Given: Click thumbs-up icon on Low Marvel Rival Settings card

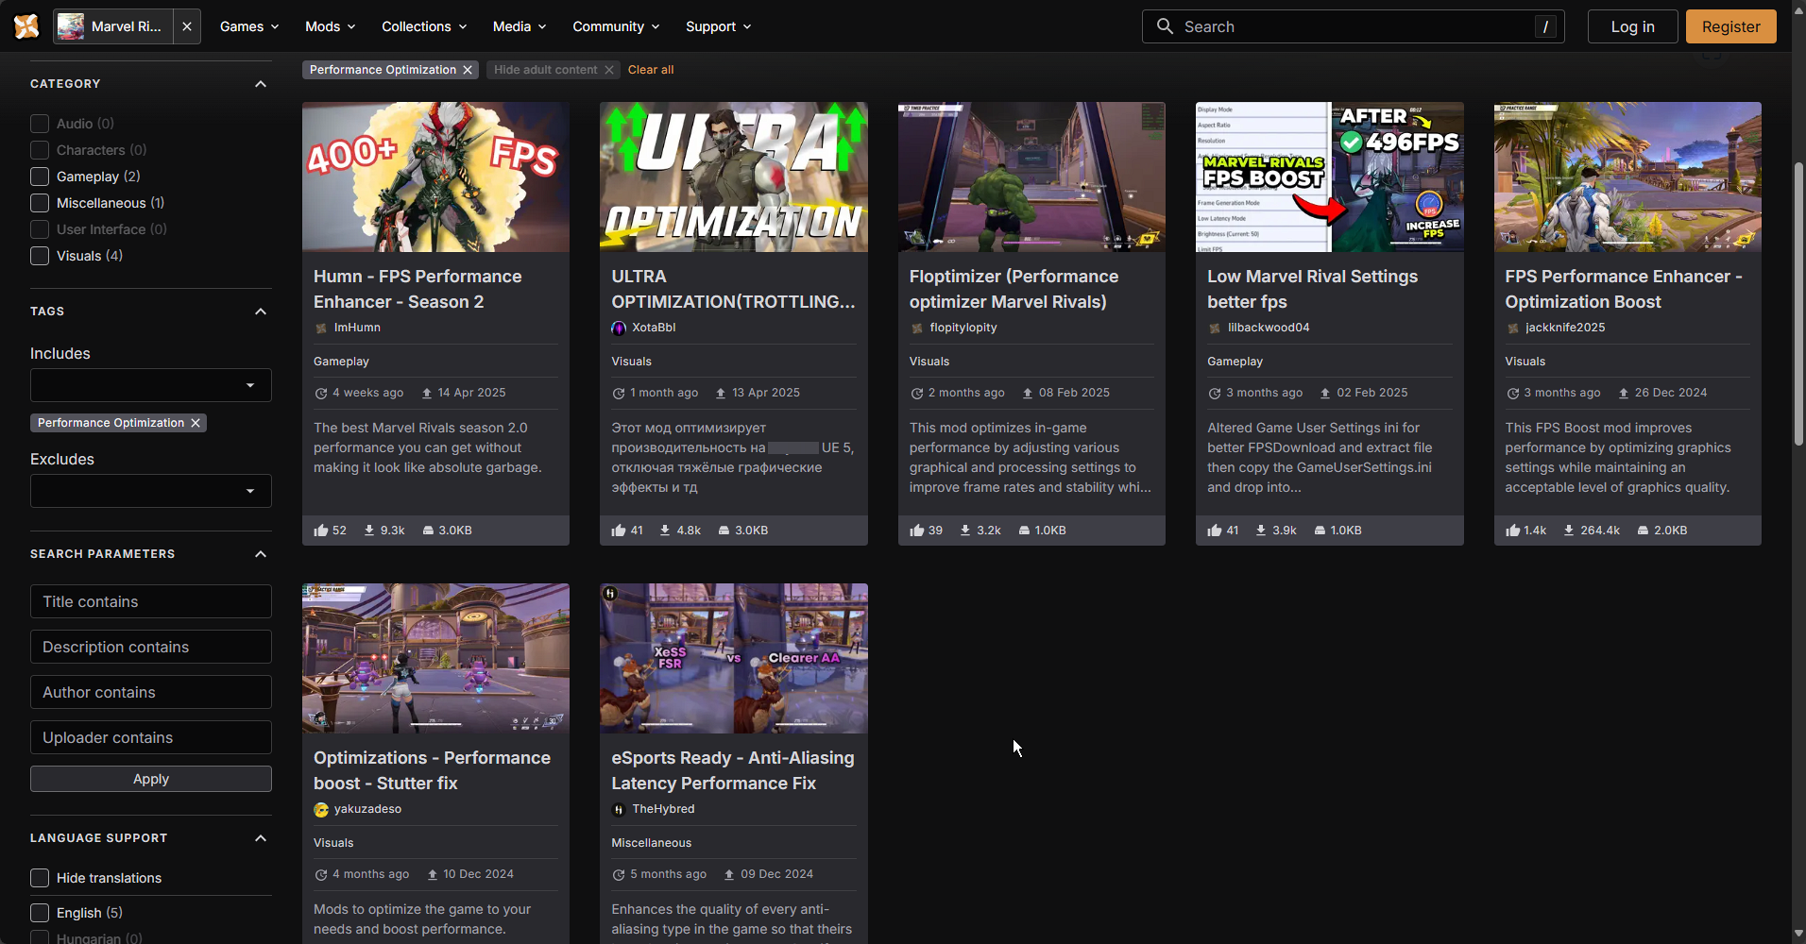Looking at the screenshot, I should 1215,531.
